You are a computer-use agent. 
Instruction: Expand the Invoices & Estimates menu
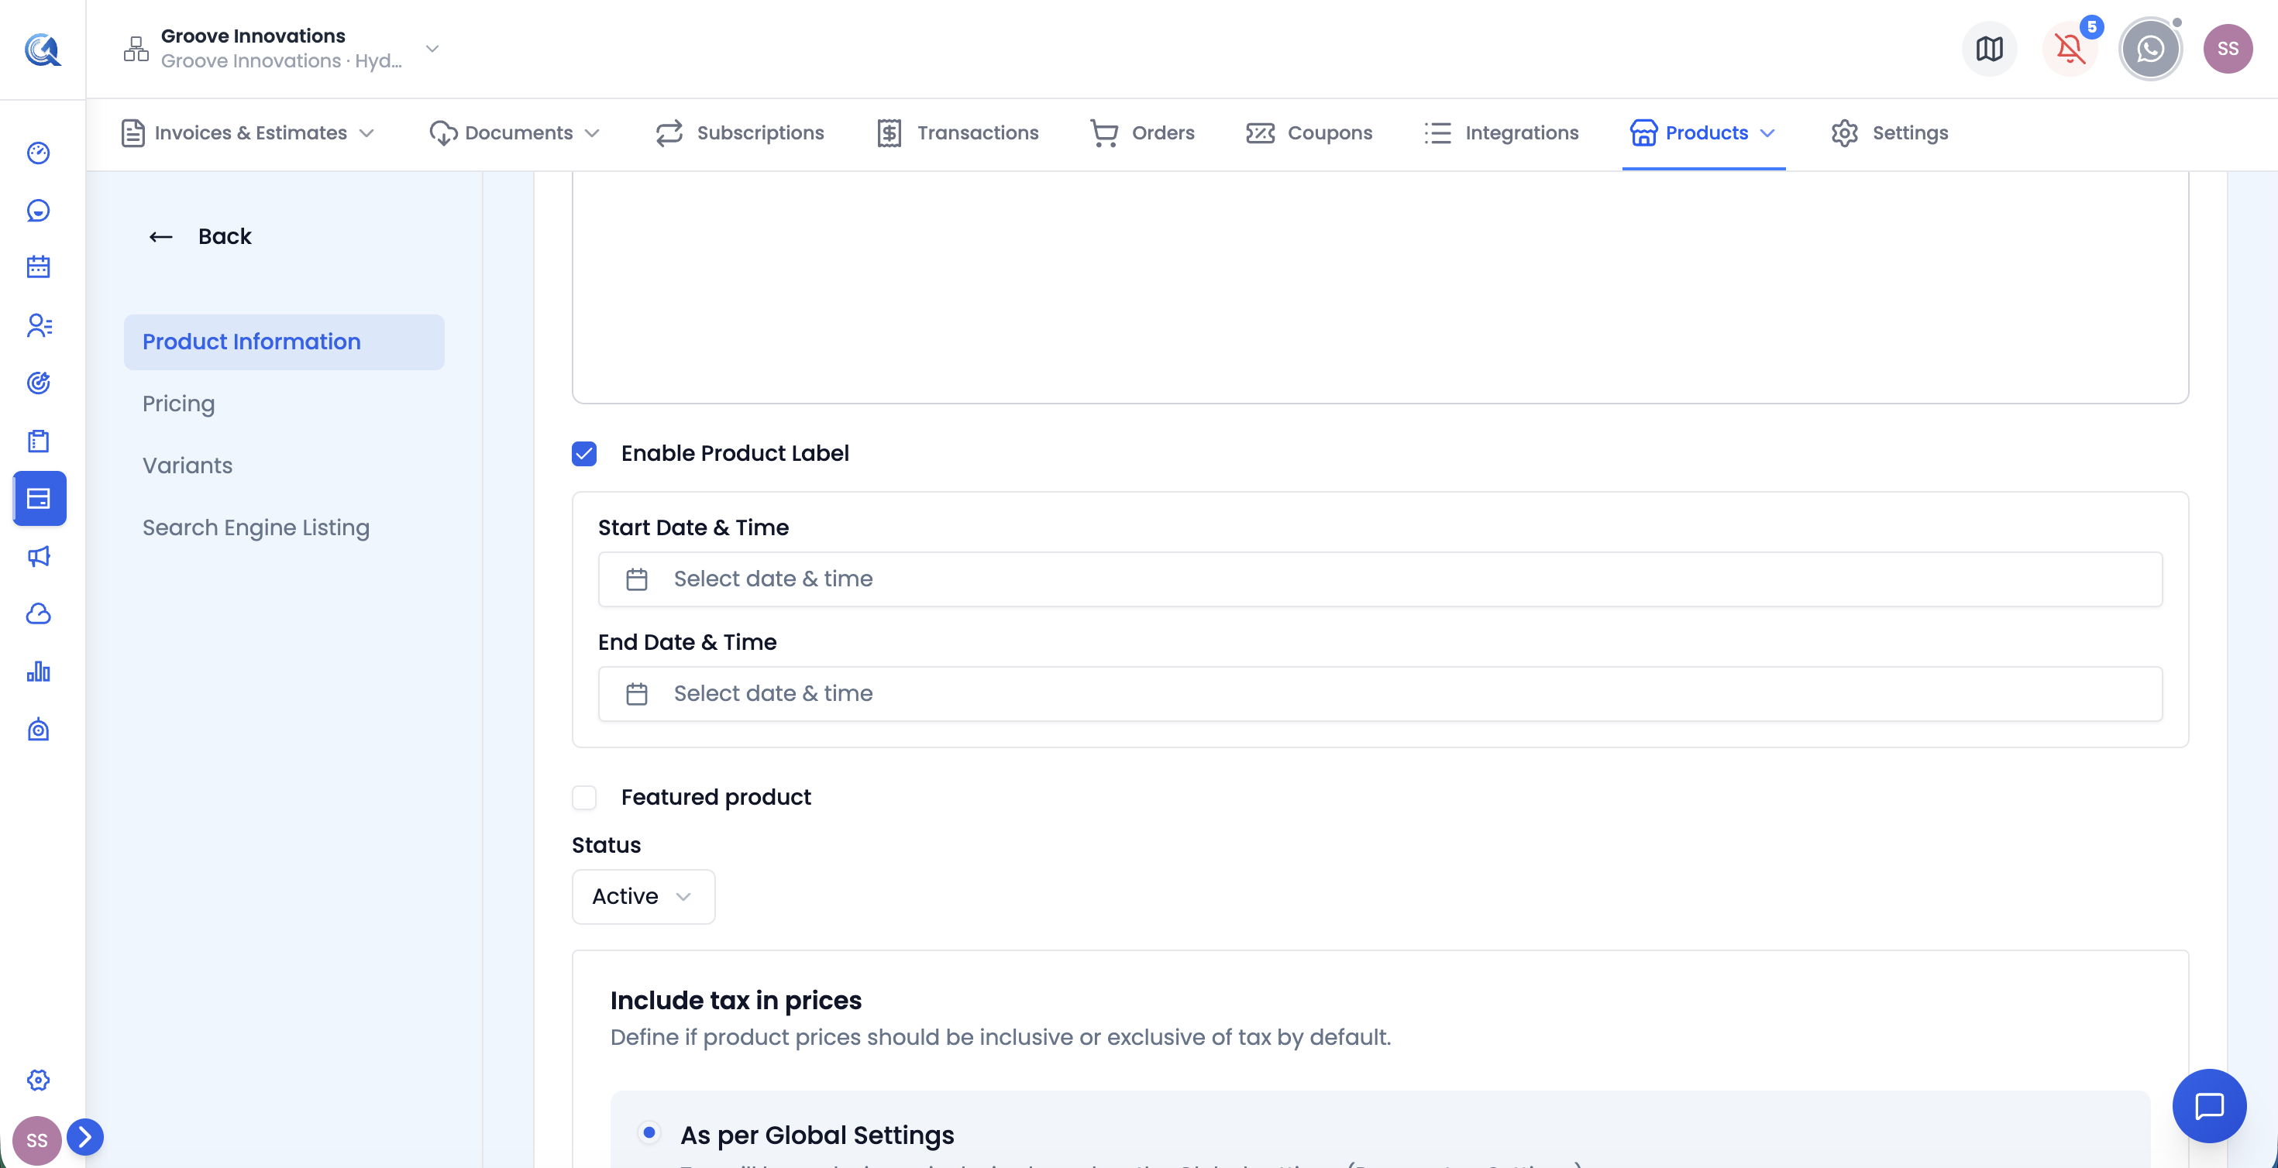point(248,133)
